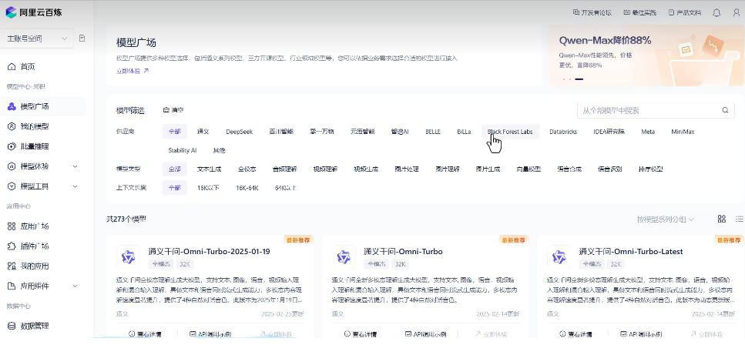Select 全模态 model type
Screen dimensions: 745x355
[x=247, y=169]
